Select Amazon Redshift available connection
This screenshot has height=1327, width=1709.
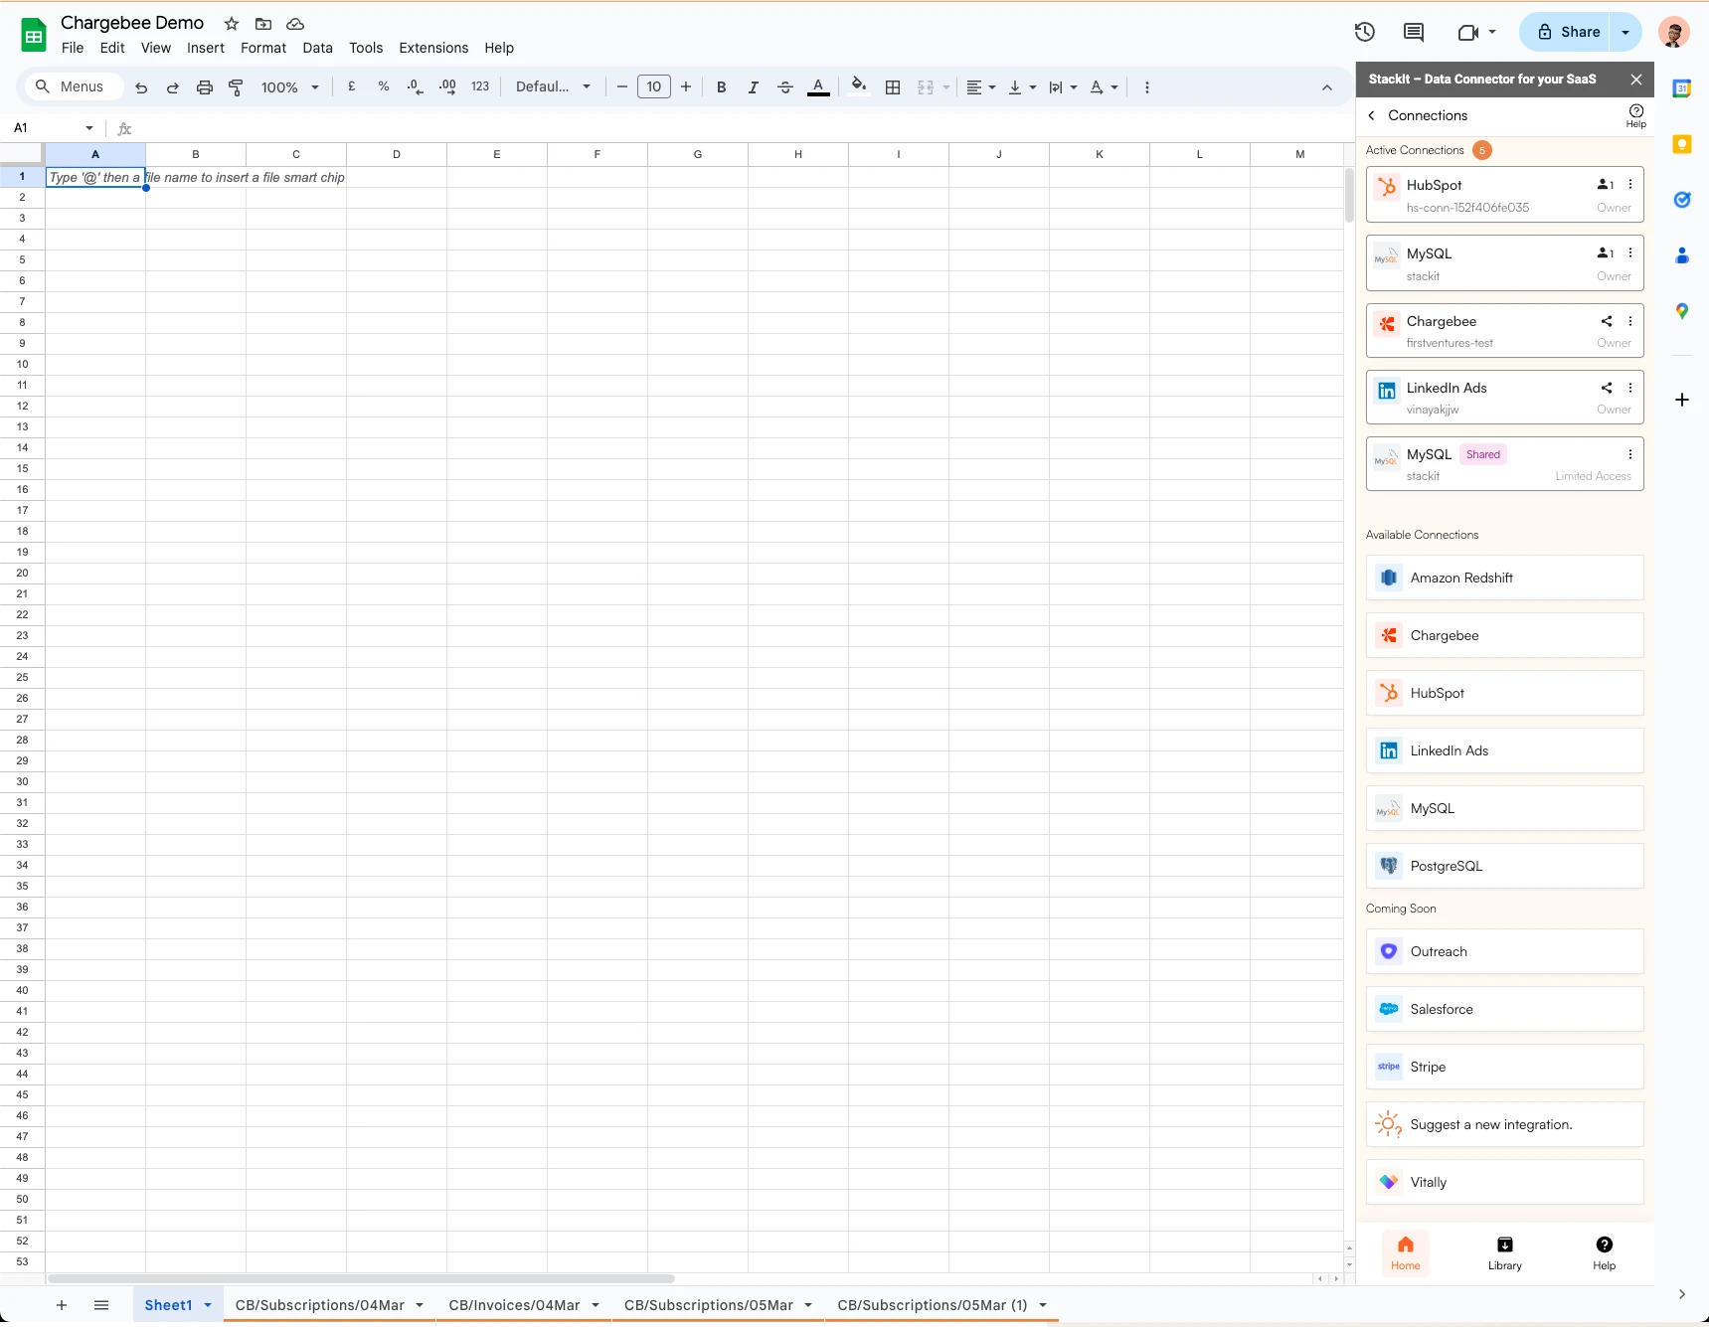click(1505, 578)
